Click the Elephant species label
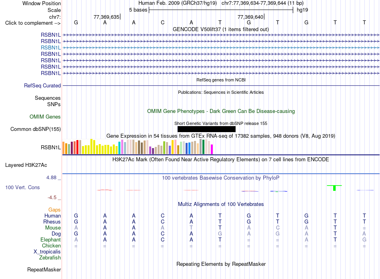 [x=51, y=239]
